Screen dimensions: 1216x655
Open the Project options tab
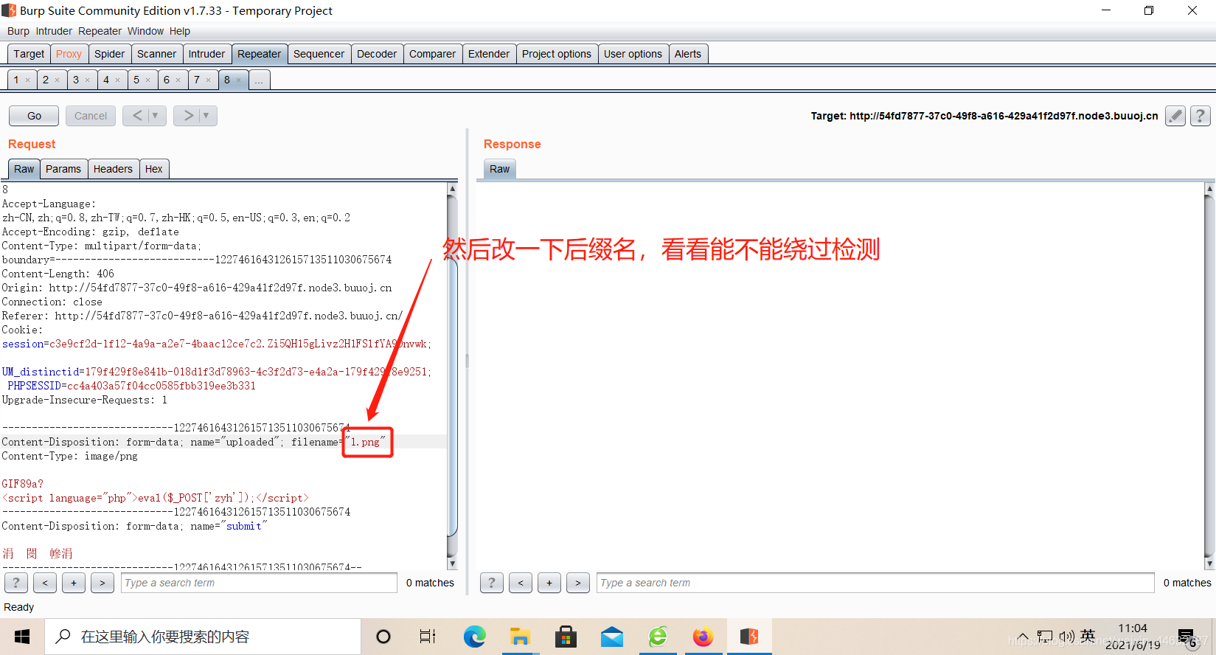click(x=557, y=54)
